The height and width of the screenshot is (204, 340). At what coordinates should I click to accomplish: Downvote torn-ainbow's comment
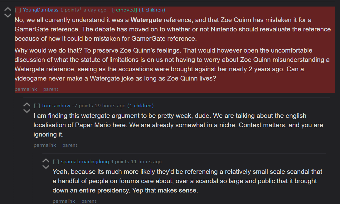(27, 111)
